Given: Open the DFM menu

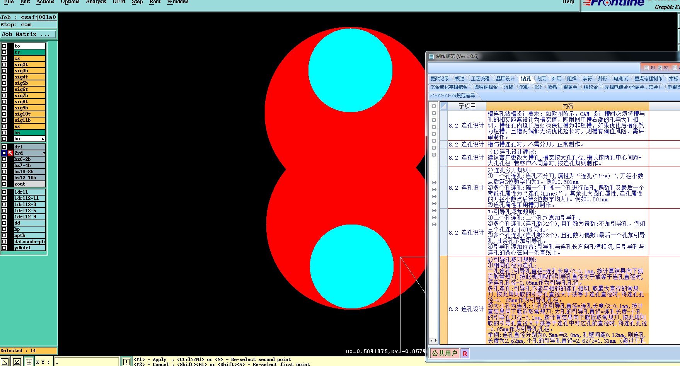Looking at the screenshot, I should [x=119, y=2].
